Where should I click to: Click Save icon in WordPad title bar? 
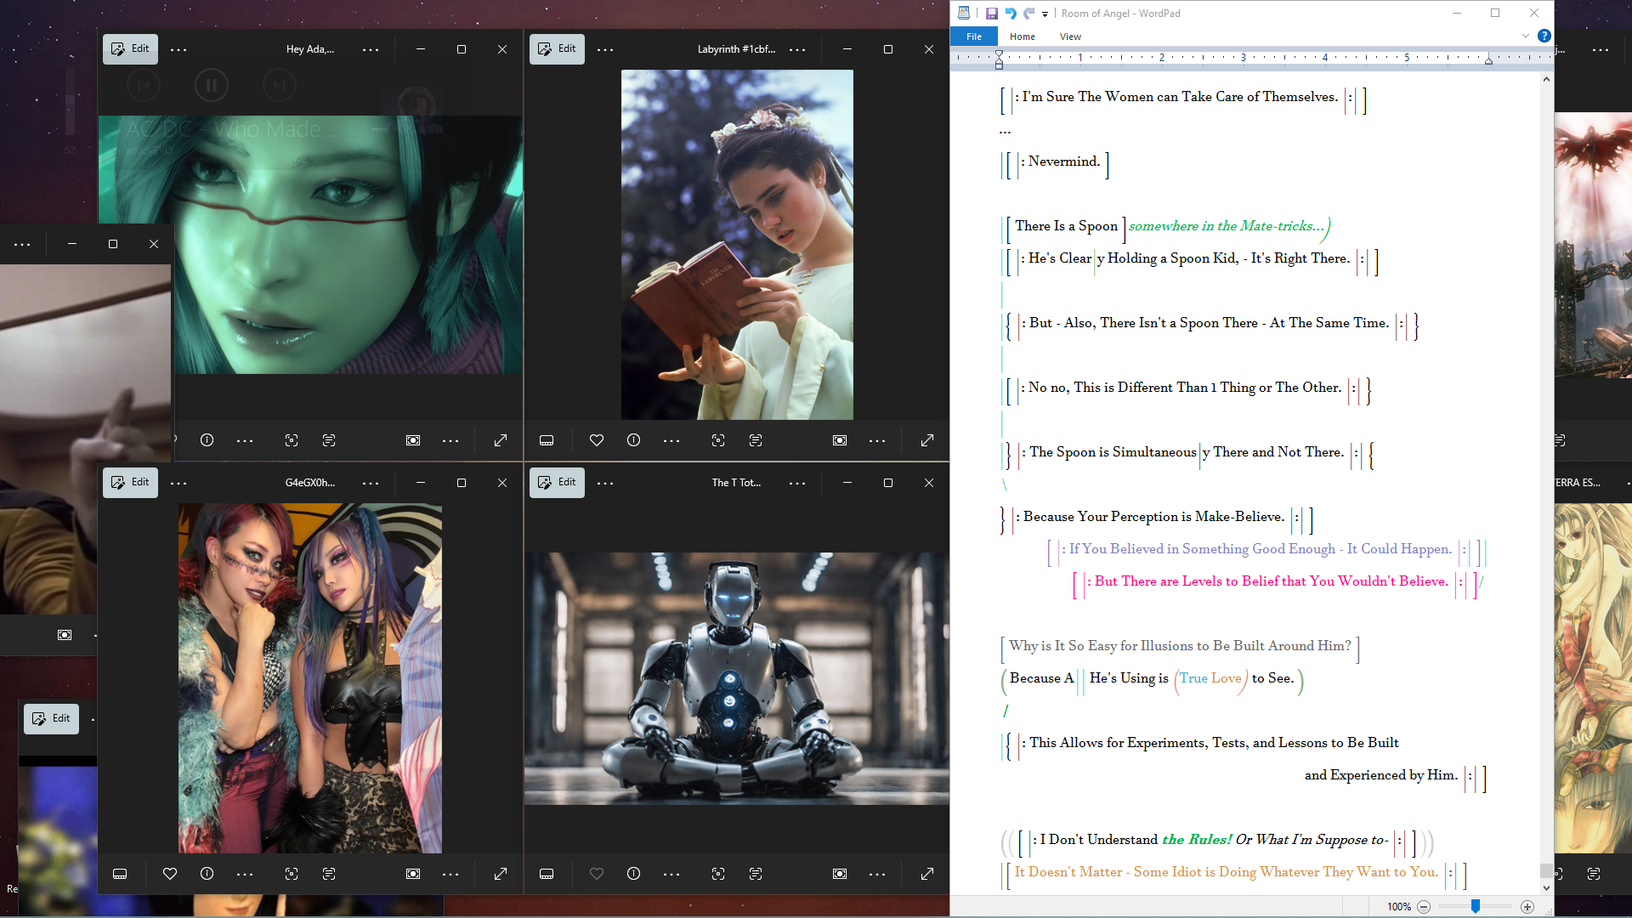pyautogui.click(x=991, y=13)
